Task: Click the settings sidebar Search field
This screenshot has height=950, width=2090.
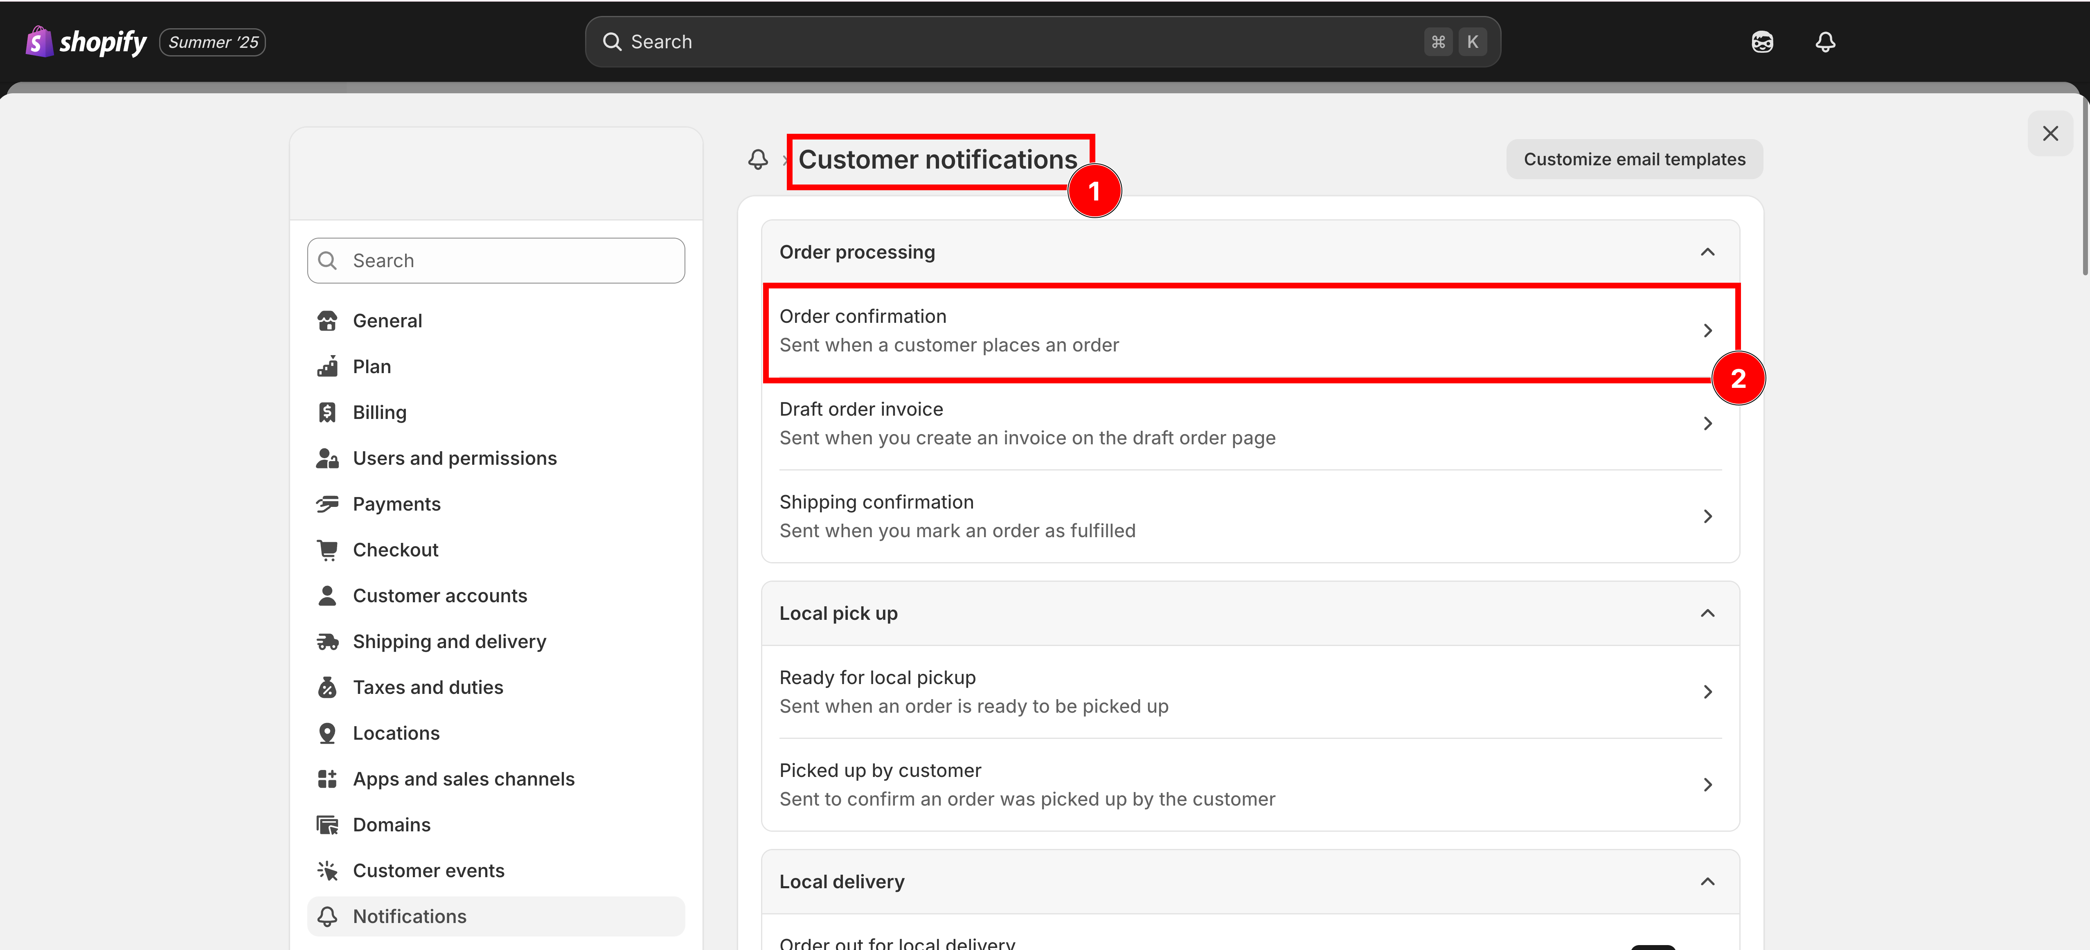Action: tap(496, 261)
